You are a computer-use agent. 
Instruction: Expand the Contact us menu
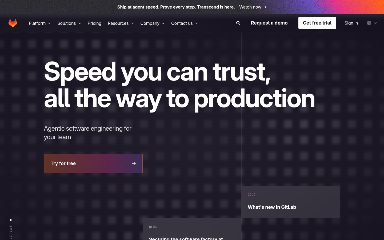[185, 23]
